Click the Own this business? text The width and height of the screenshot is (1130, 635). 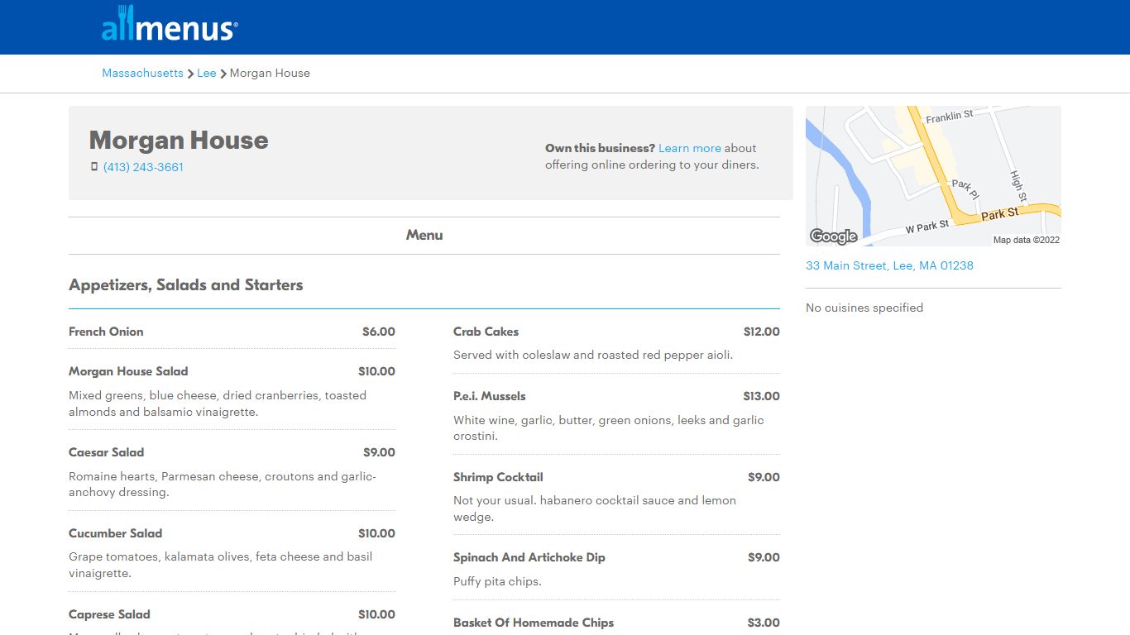(600, 148)
